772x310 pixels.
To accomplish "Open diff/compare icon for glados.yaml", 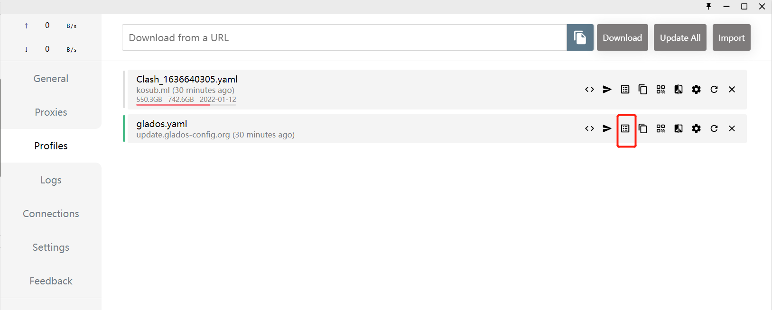I will [679, 128].
